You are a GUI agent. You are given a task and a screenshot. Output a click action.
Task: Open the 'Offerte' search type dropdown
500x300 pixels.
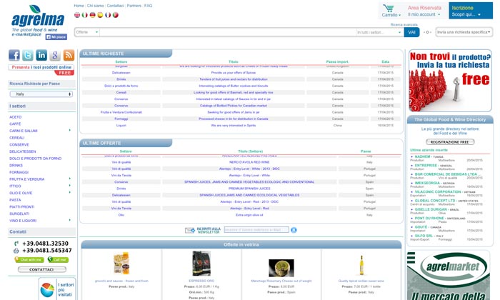[86, 32]
